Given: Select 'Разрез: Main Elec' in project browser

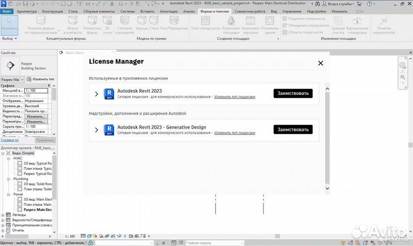Looking at the screenshot, I should (38, 210).
